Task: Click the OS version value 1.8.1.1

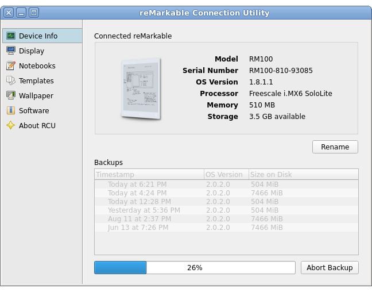Action: [261, 82]
